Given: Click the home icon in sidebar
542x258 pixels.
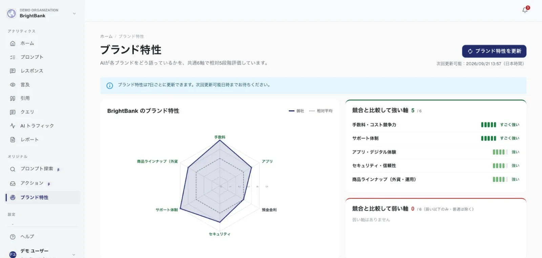Looking at the screenshot, I should [x=13, y=43].
